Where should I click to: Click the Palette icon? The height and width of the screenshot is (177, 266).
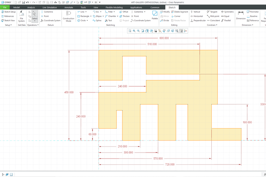pyautogui.click(x=155, y=15)
